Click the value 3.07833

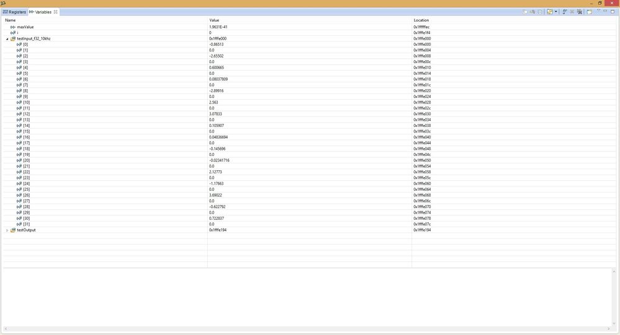tap(215, 114)
